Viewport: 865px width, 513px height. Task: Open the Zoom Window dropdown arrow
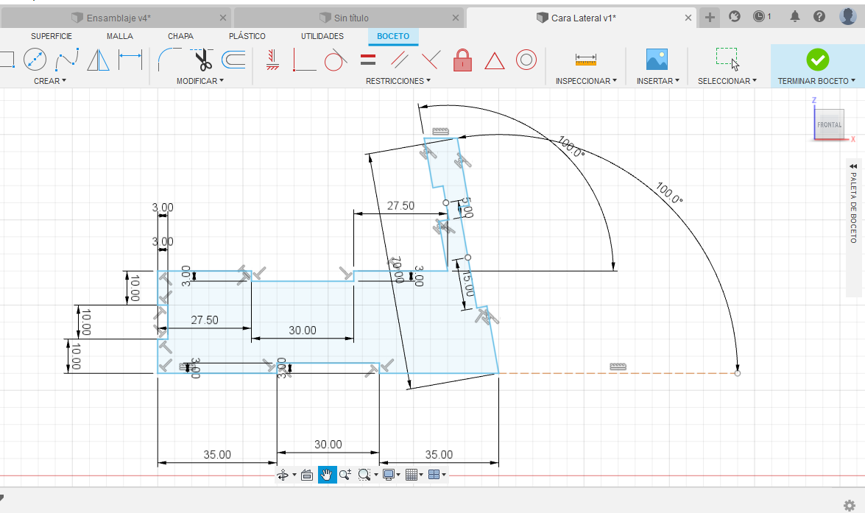[x=376, y=475]
